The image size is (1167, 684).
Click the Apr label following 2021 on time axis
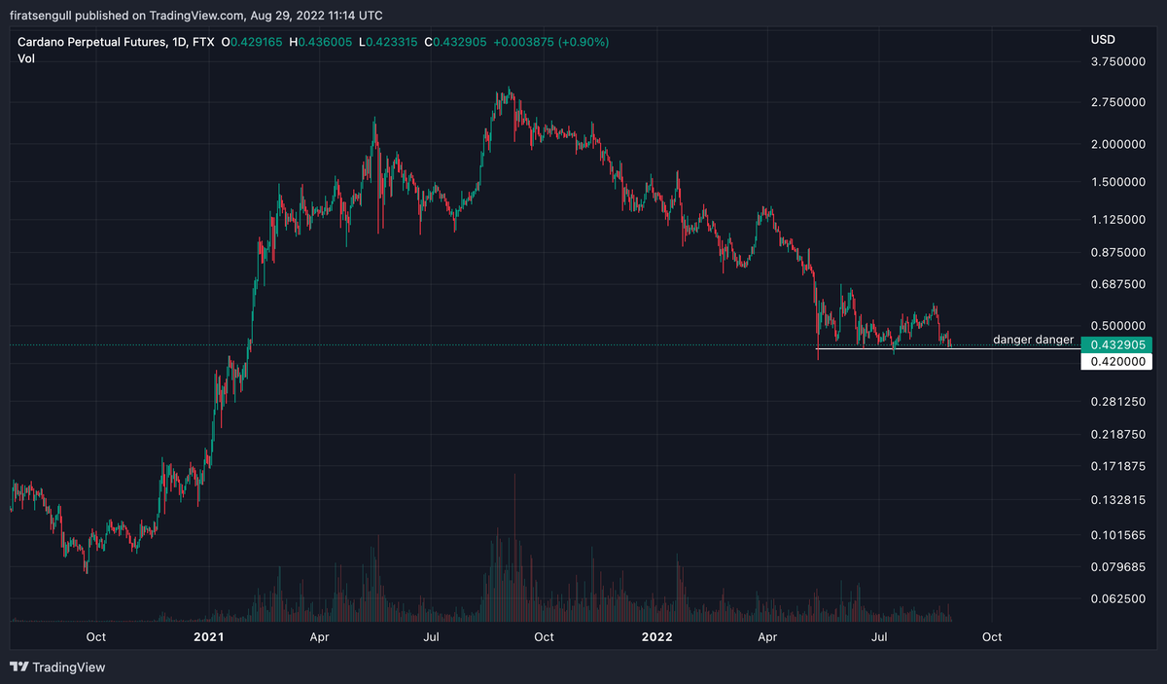318,637
